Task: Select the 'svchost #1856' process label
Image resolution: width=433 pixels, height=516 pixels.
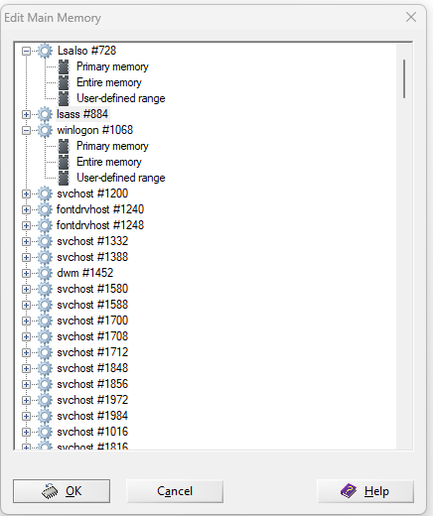Action: pyautogui.click(x=92, y=384)
